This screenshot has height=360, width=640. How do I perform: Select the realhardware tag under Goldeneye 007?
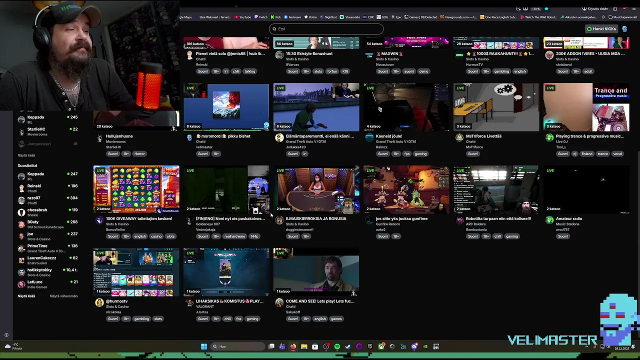[x=234, y=236]
